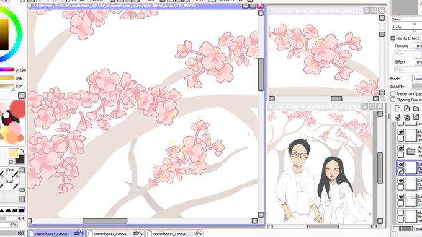
Task: Choose the third rounded brush edge shape
Action: (x=15, y=210)
